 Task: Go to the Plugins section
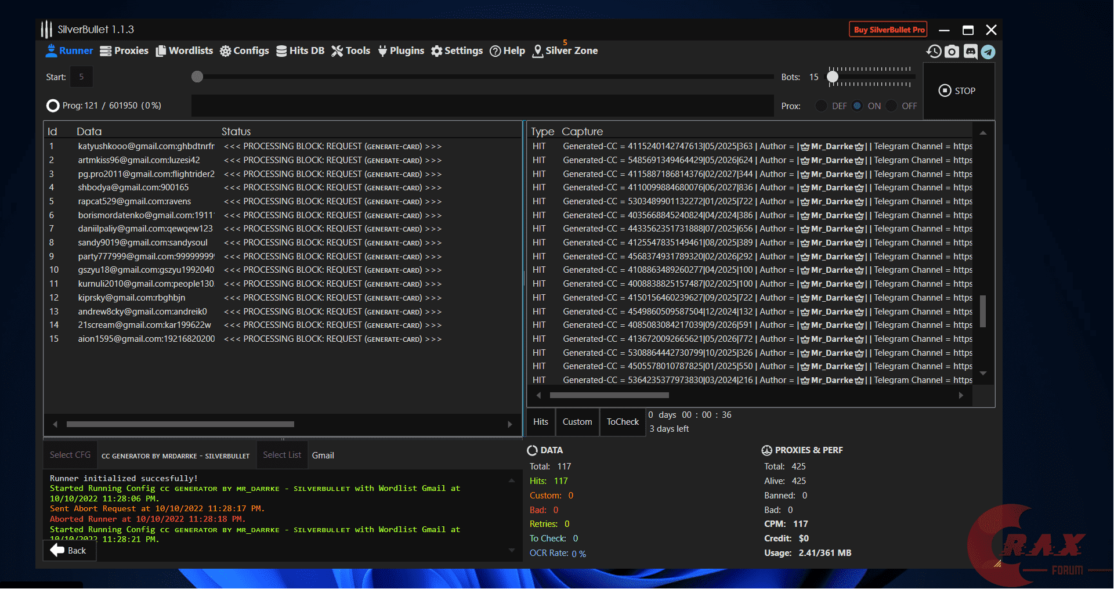(401, 51)
